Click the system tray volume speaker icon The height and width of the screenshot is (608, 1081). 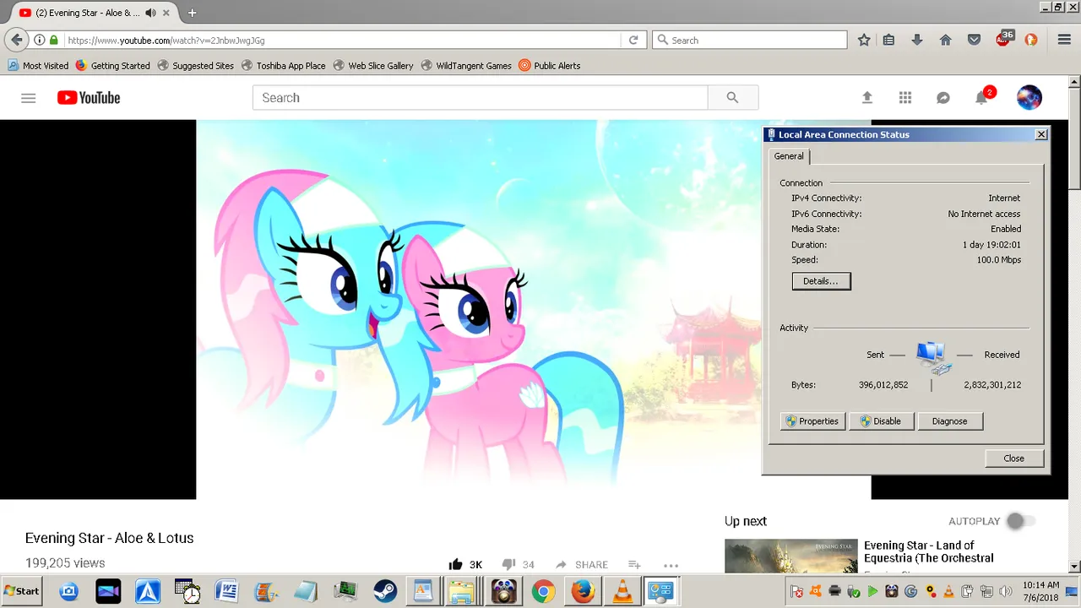click(1005, 591)
